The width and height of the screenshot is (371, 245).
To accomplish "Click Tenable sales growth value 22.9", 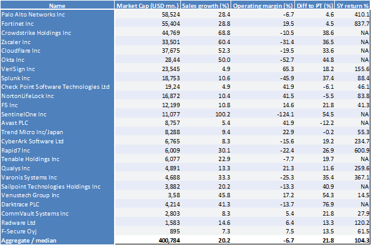I will tap(224, 159).
